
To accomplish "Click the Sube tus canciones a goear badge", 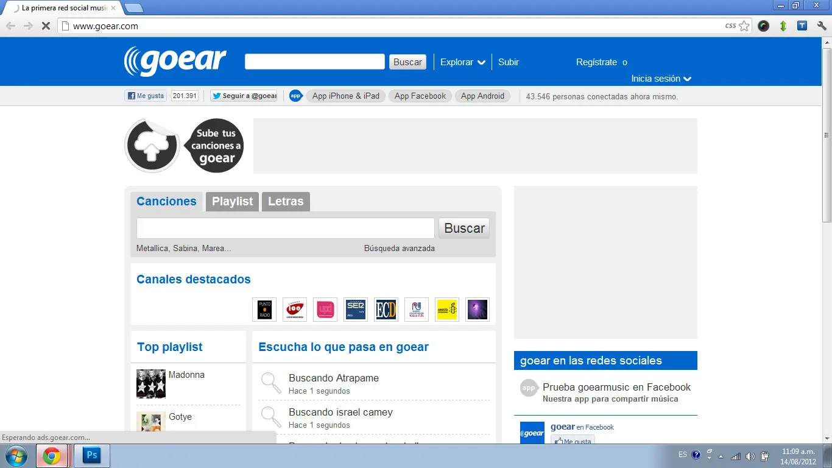I will (x=215, y=146).
